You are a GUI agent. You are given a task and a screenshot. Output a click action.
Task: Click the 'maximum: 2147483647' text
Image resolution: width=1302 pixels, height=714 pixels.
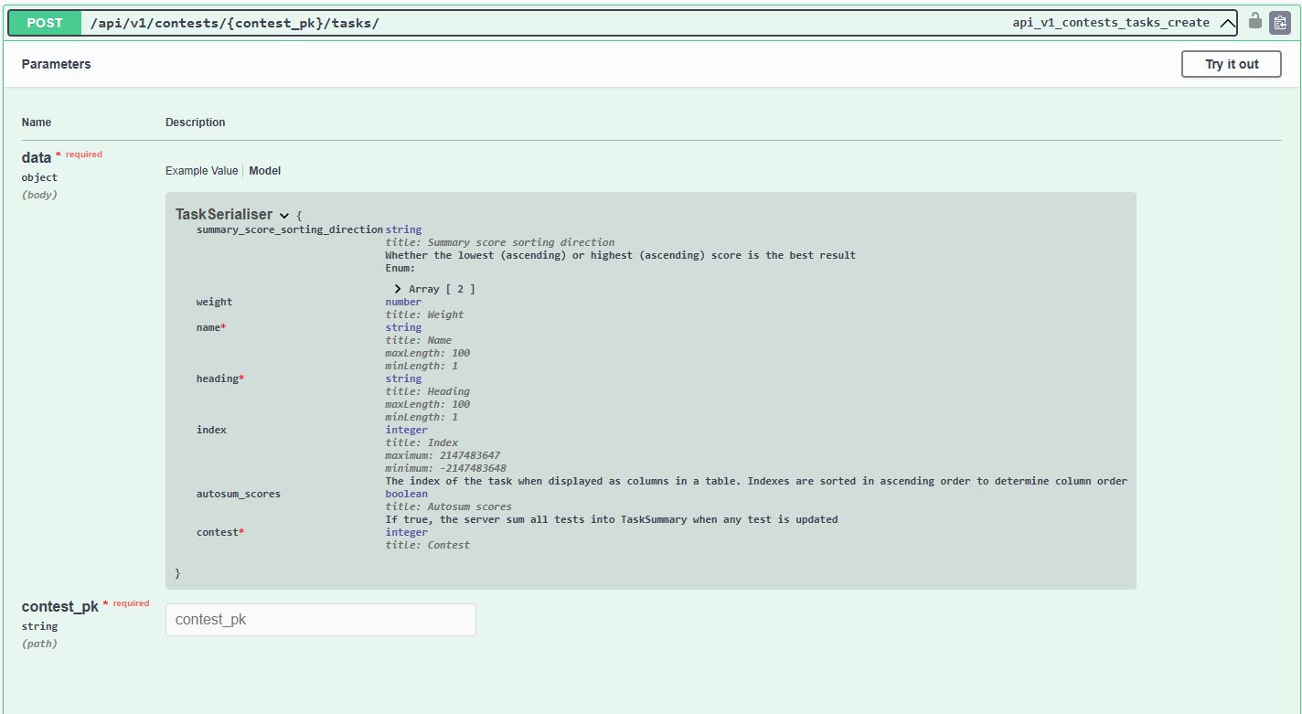443,455
